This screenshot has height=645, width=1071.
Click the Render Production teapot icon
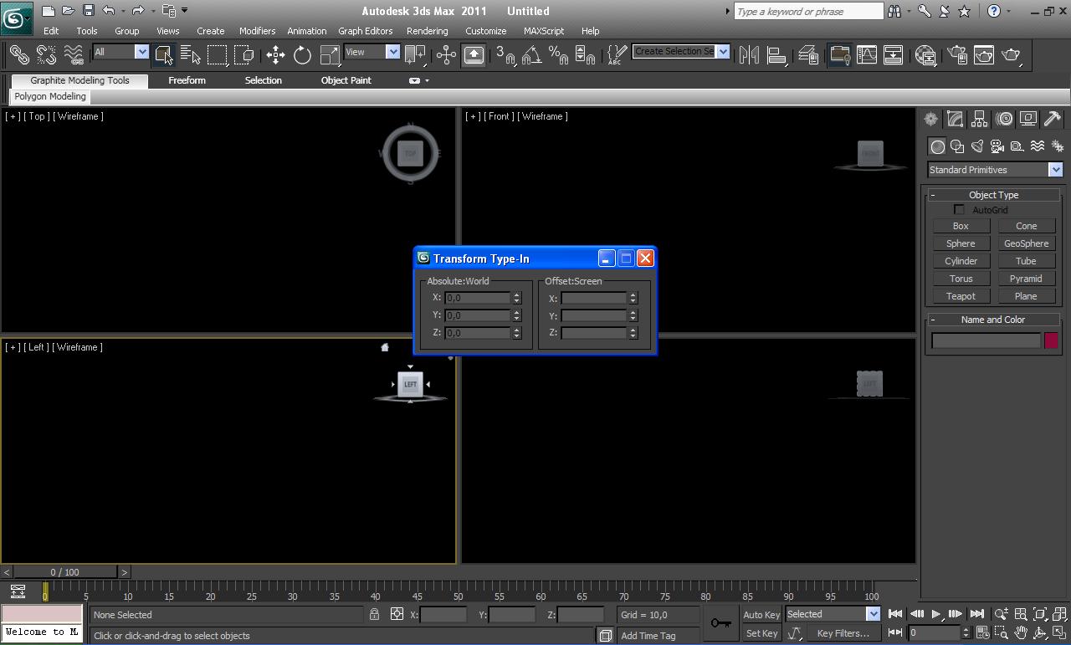tap(1012, 55)
